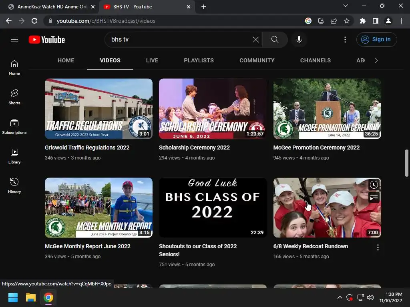This screenshot has height=307, width=410.
Task: Open Scholarship Ceremony 2022 title link
Action: click(194, 148)
